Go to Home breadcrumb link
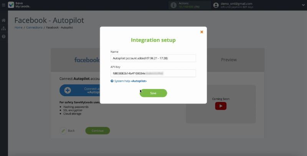Image resolution: width=307 pixels, height=156 pixels. point(18,28)
